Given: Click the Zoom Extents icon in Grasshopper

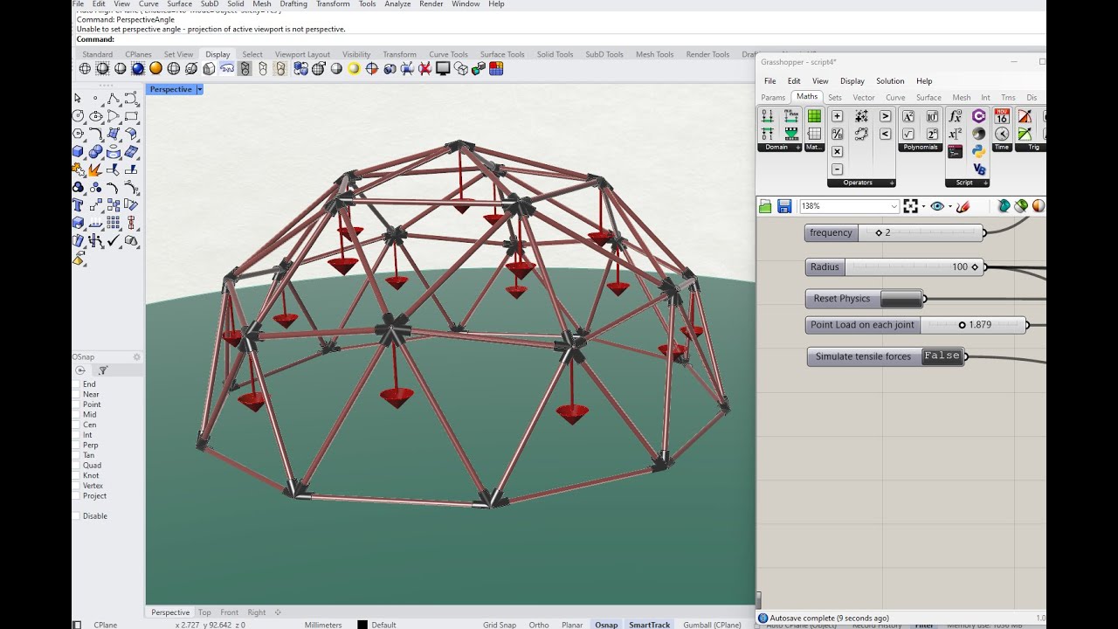Looking at the screenshot, I should pyautogui.click(x=911, y=206).
